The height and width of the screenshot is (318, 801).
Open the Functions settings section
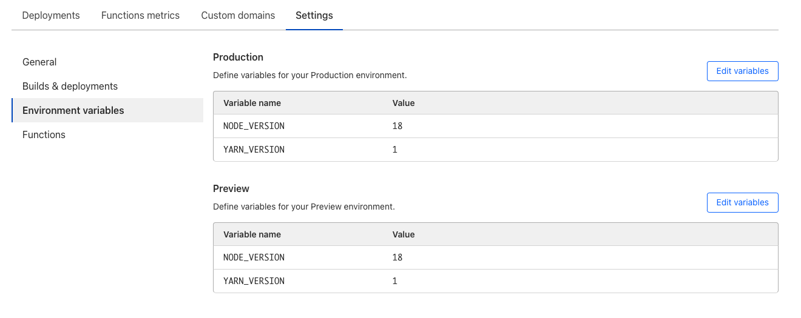pyautogui.click(x=44, y=134)
